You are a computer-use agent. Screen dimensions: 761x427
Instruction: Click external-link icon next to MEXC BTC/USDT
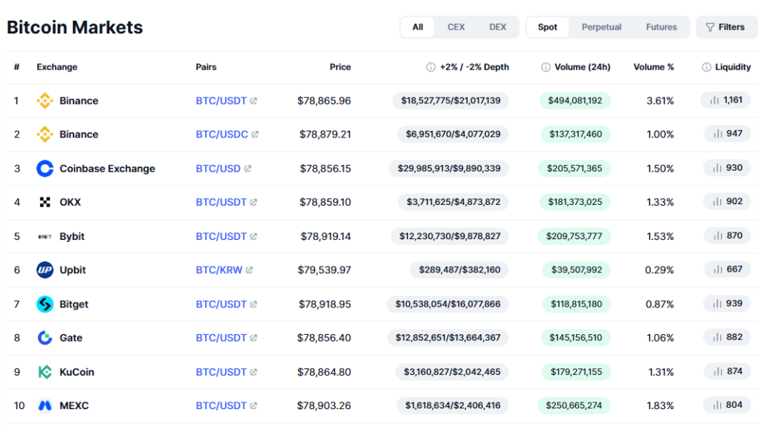pos(253,405)
